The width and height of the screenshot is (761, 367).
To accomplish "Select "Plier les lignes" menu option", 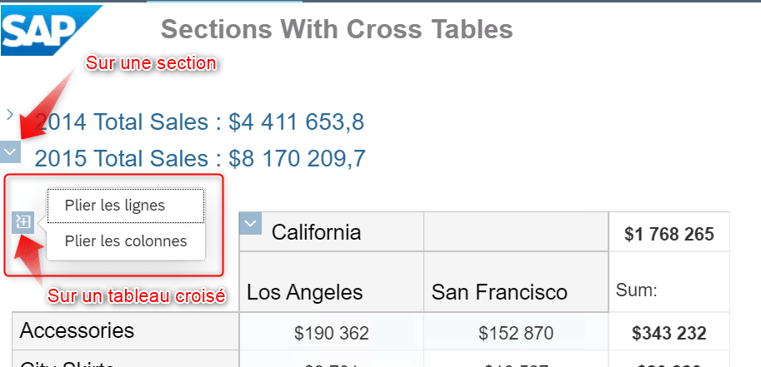I will (x=126, y=206).
